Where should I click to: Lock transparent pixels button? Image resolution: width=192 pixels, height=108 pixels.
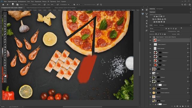click(156, 34)
